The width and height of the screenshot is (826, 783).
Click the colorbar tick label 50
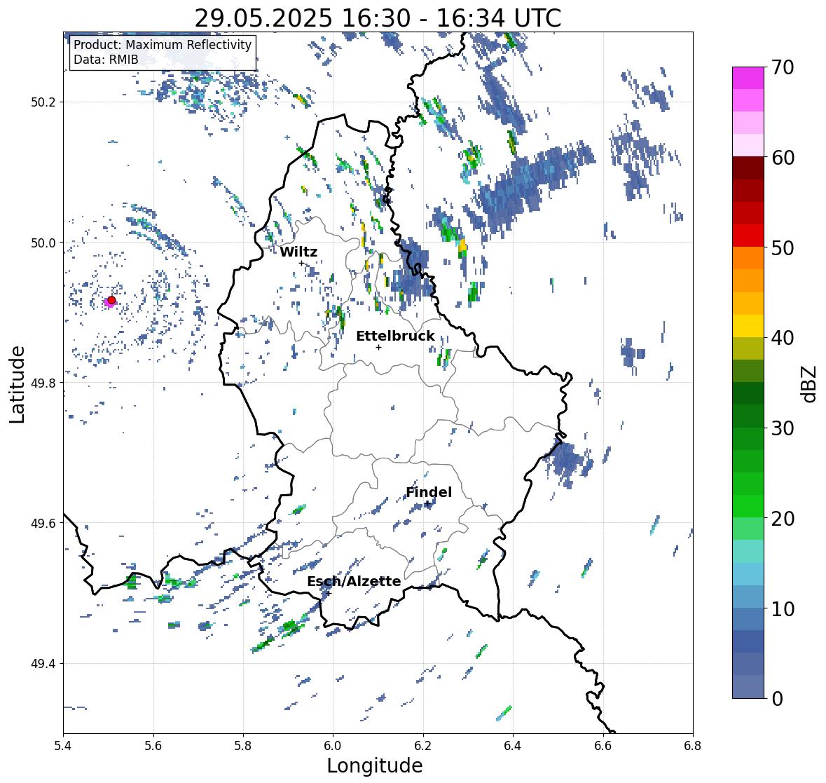783,247
